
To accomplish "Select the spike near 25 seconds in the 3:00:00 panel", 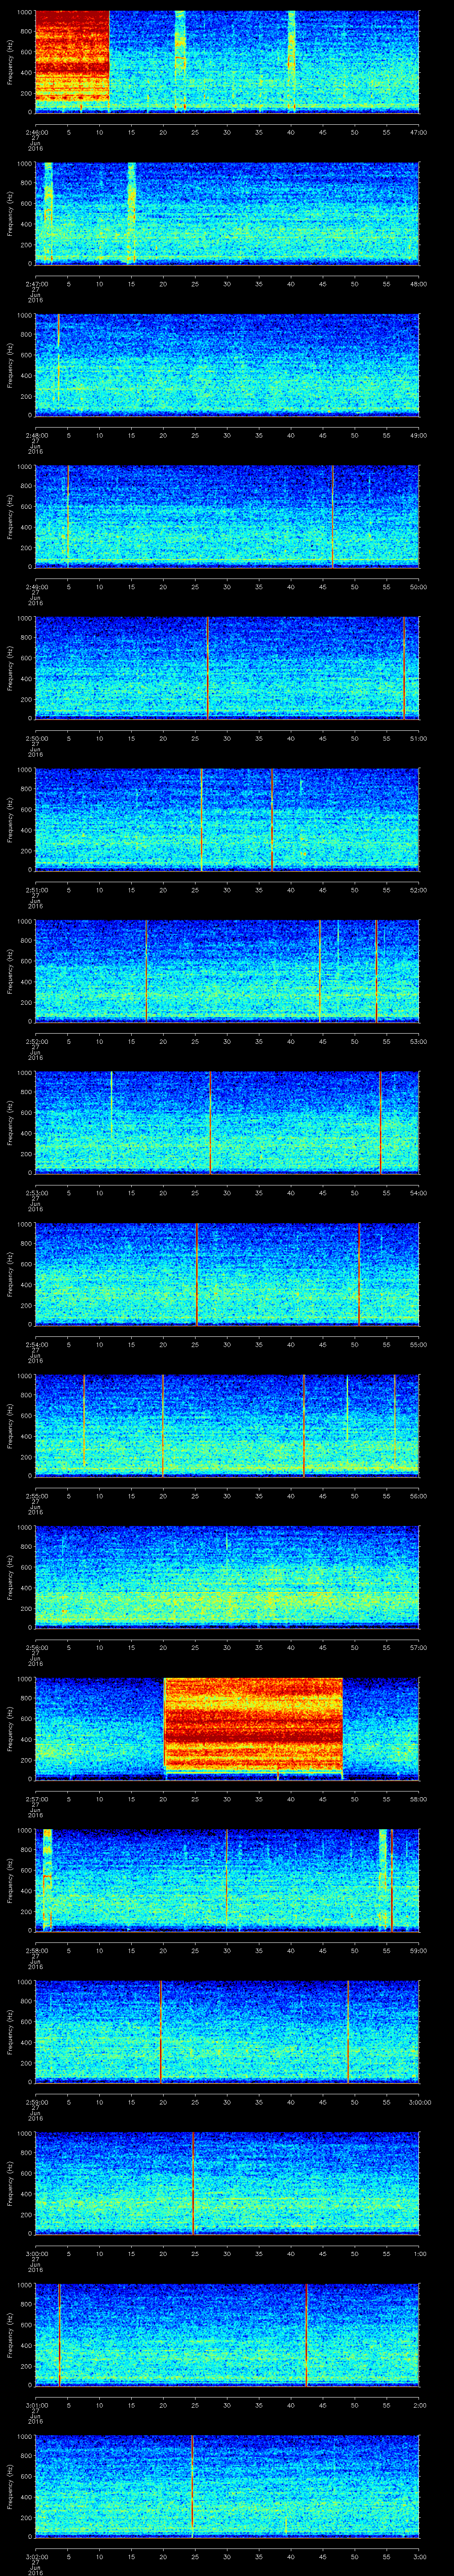I will click(x=192, y=2182).
